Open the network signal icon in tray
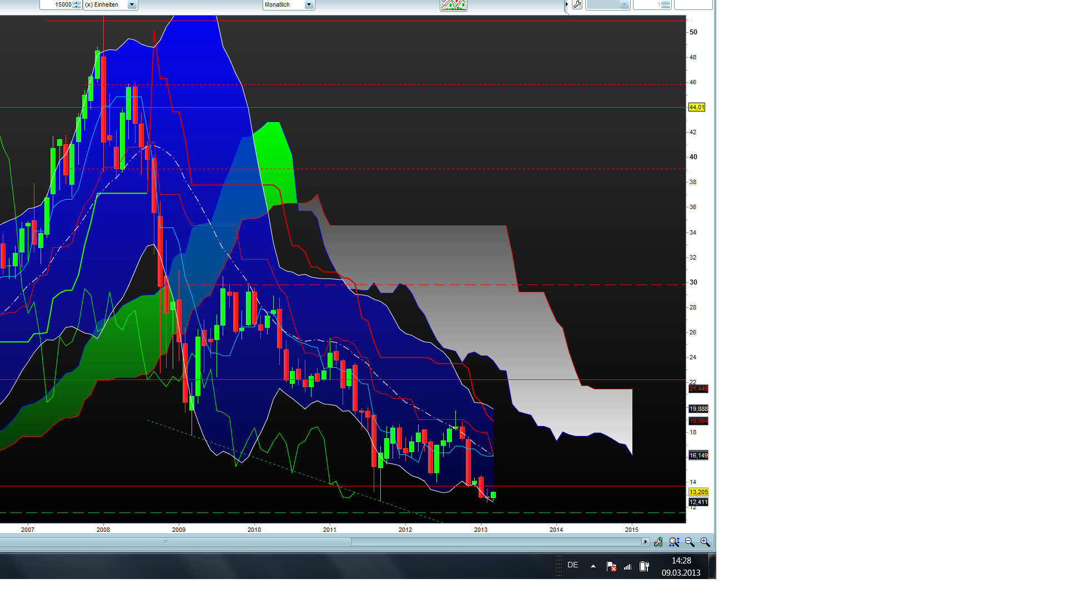 (627, 566)
